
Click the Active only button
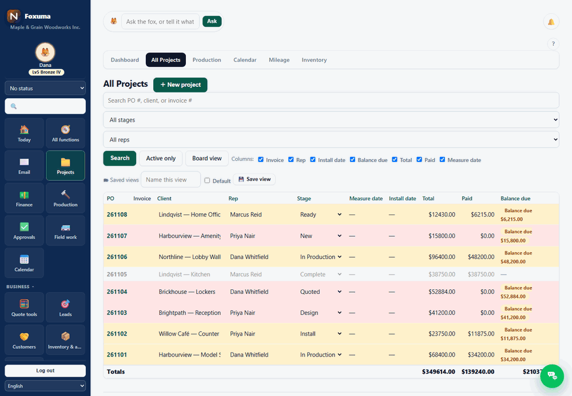[161, 158]
